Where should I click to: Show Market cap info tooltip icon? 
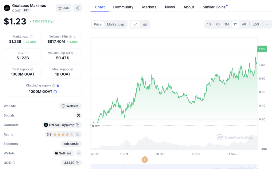tap(31, 37)
